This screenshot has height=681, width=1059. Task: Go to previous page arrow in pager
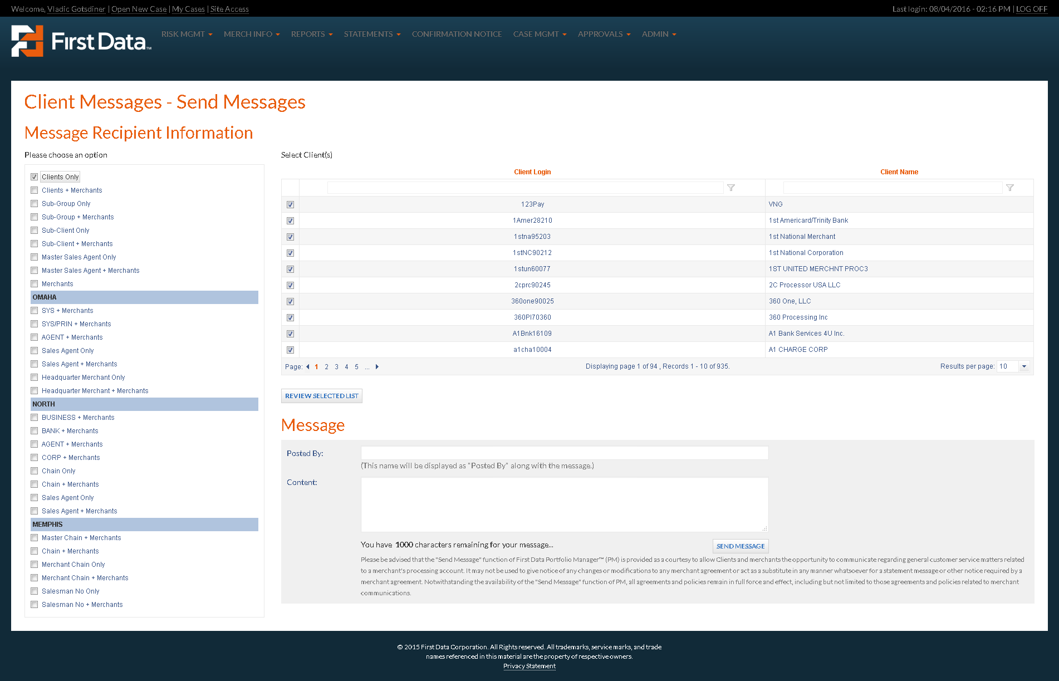click(x=308, y=366)
